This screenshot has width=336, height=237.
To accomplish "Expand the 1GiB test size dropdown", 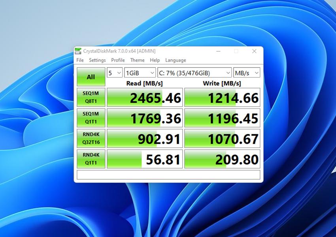I will click(140, 73).
